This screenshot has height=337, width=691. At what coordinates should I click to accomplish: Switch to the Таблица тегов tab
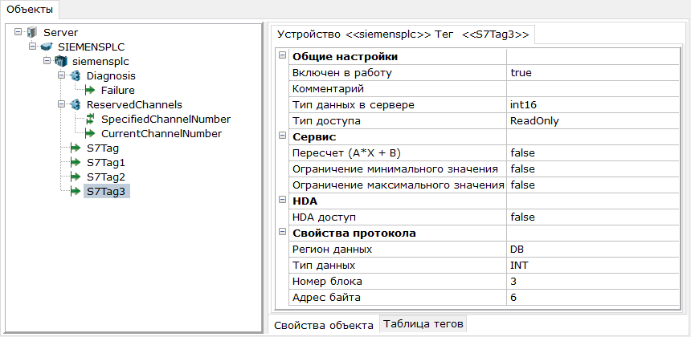[423, 324]
